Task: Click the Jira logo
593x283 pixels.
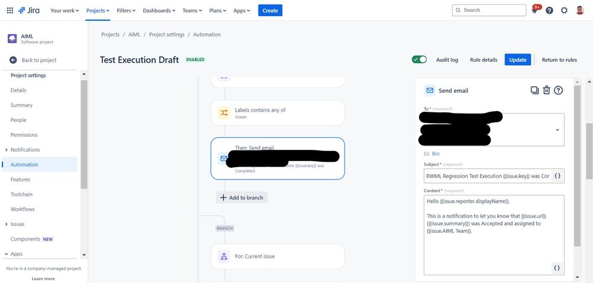Action: tap(29, 10)
